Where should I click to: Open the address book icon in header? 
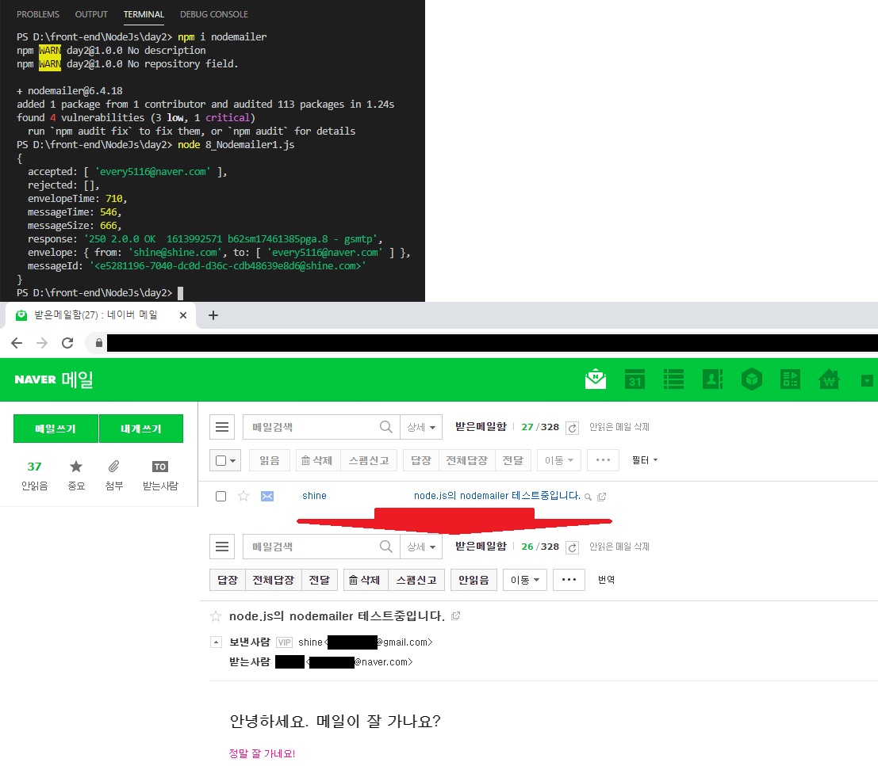712,379
